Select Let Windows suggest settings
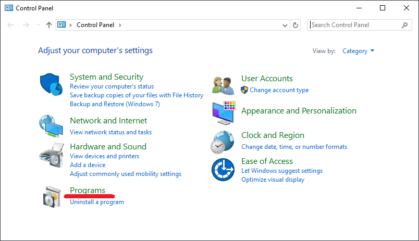419x241 pixels. (x=282, y=171)
